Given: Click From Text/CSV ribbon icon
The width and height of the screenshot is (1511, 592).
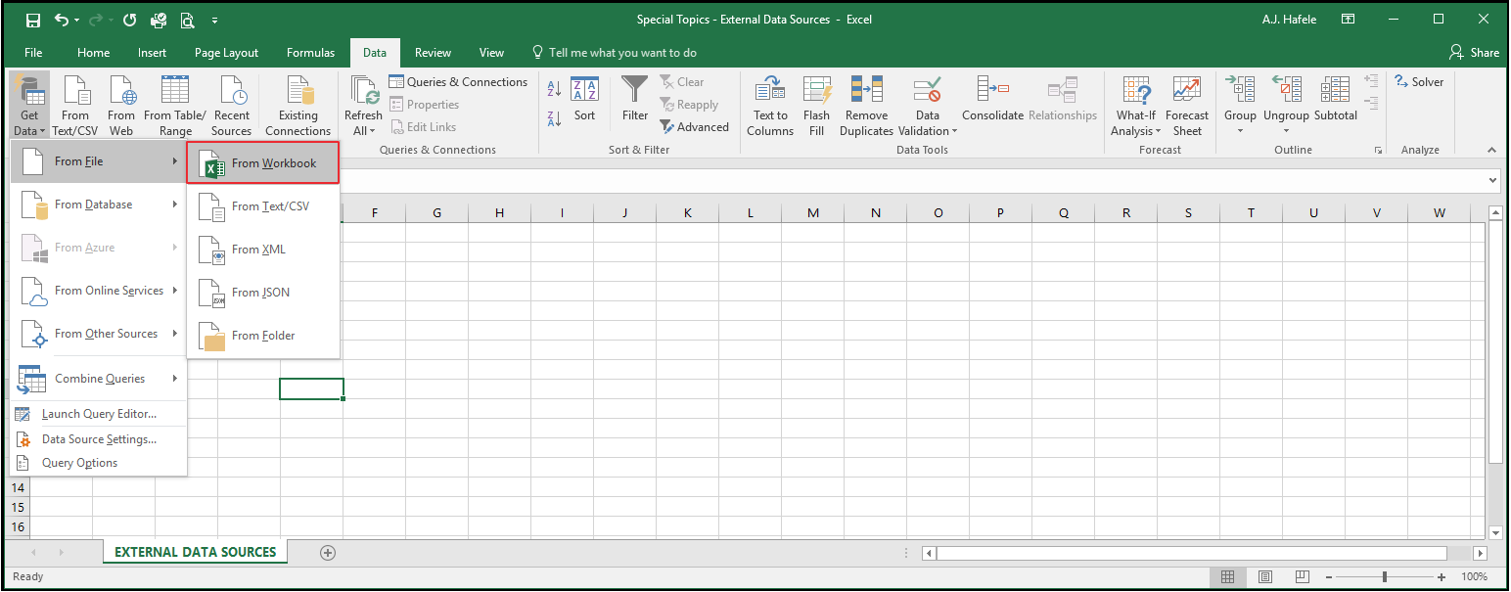Looking at the screenshot, I should 75,107.
